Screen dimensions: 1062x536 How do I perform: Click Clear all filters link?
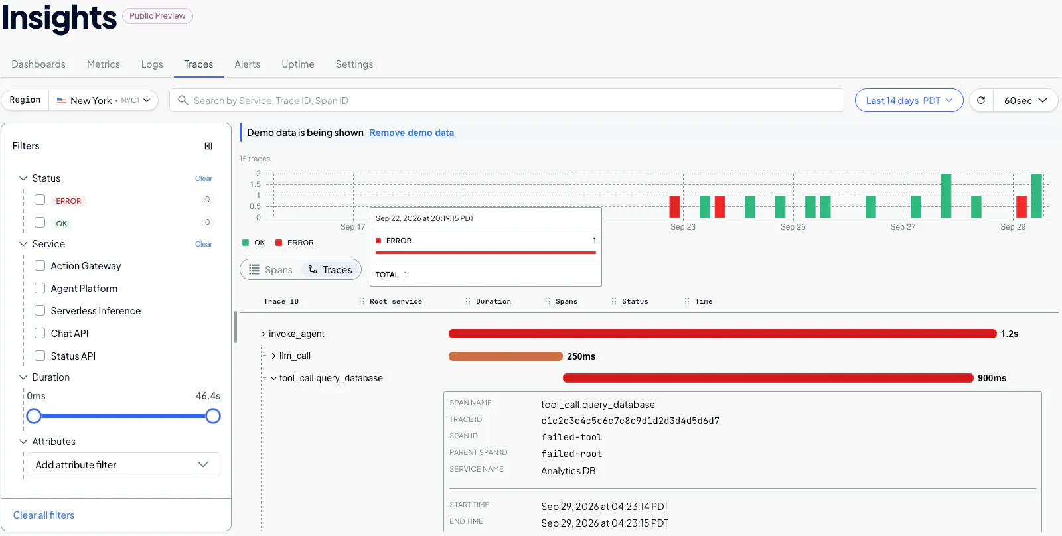click(44, 515)
